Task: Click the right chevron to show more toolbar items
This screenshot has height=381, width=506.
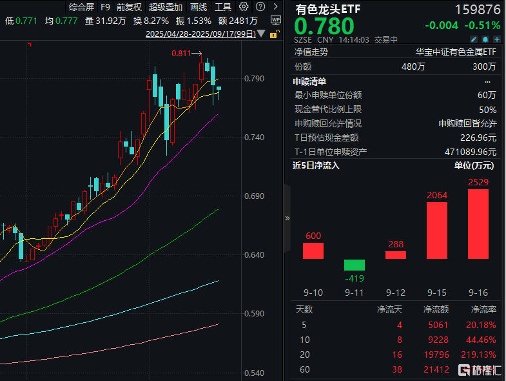Action: pyautogui.click(x=275, y=6)
